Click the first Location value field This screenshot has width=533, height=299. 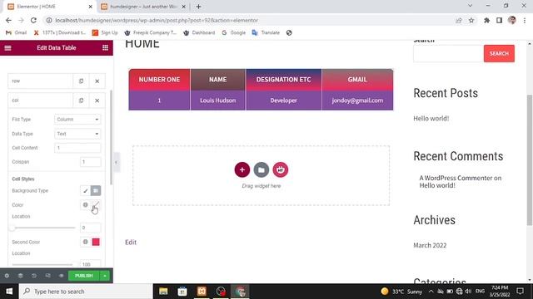pos(91,228)
